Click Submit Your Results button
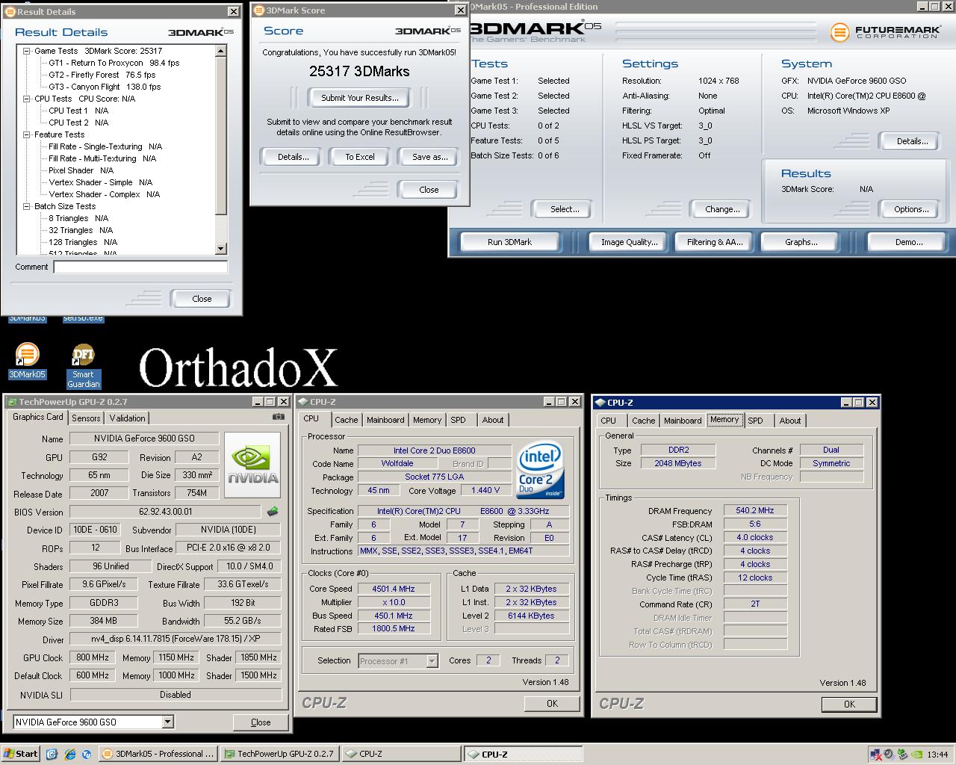The image size is (956, 765). (x=360, y=98)
